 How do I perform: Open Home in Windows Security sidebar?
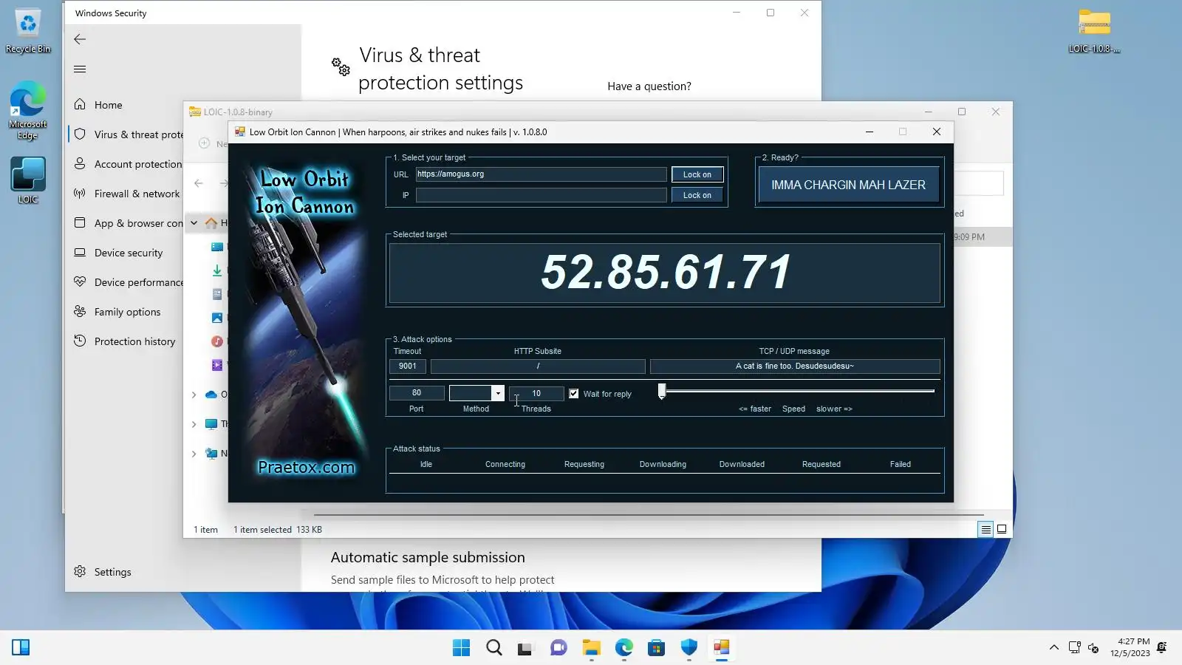(x=108, y=105)
